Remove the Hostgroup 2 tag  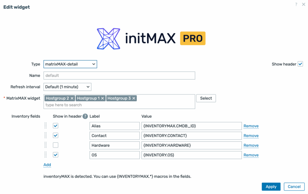72,98
